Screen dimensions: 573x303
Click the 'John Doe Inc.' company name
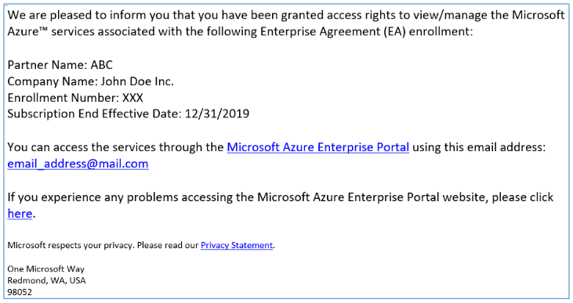(x=137, y=81)
